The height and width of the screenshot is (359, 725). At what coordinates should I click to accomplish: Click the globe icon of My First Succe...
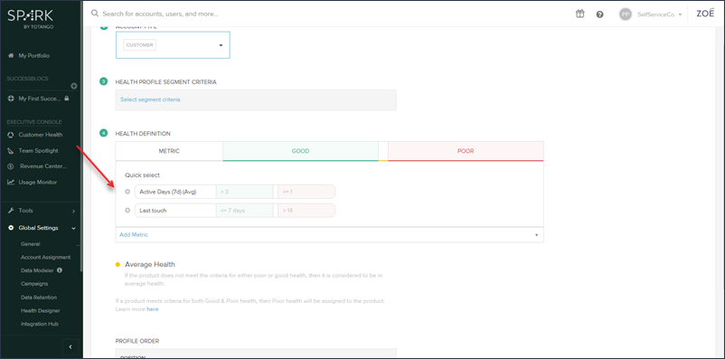coord(11,99)
